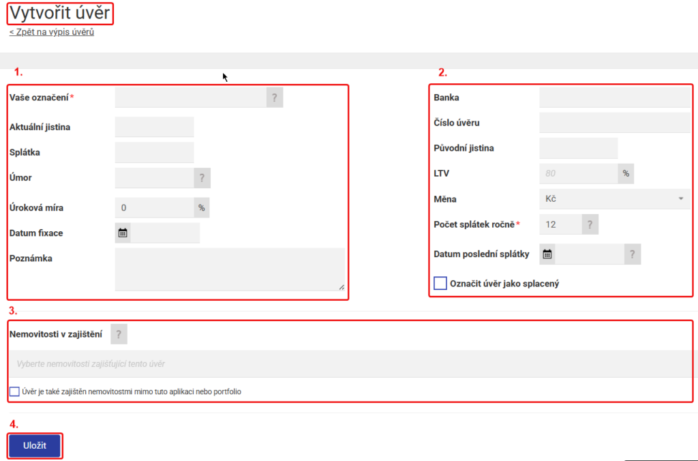
Task: Click help icon beside Nemovitosti v zajištění
Action: pos(119,334)
